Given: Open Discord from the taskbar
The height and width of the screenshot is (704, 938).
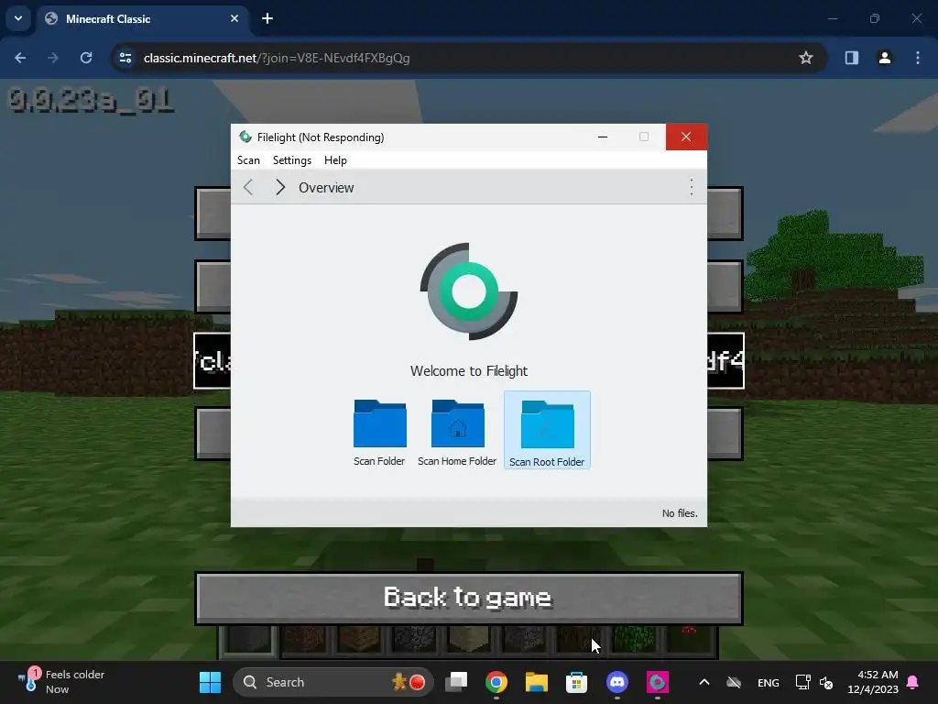Looking at the screenshot, I should (x=616, y=682).
